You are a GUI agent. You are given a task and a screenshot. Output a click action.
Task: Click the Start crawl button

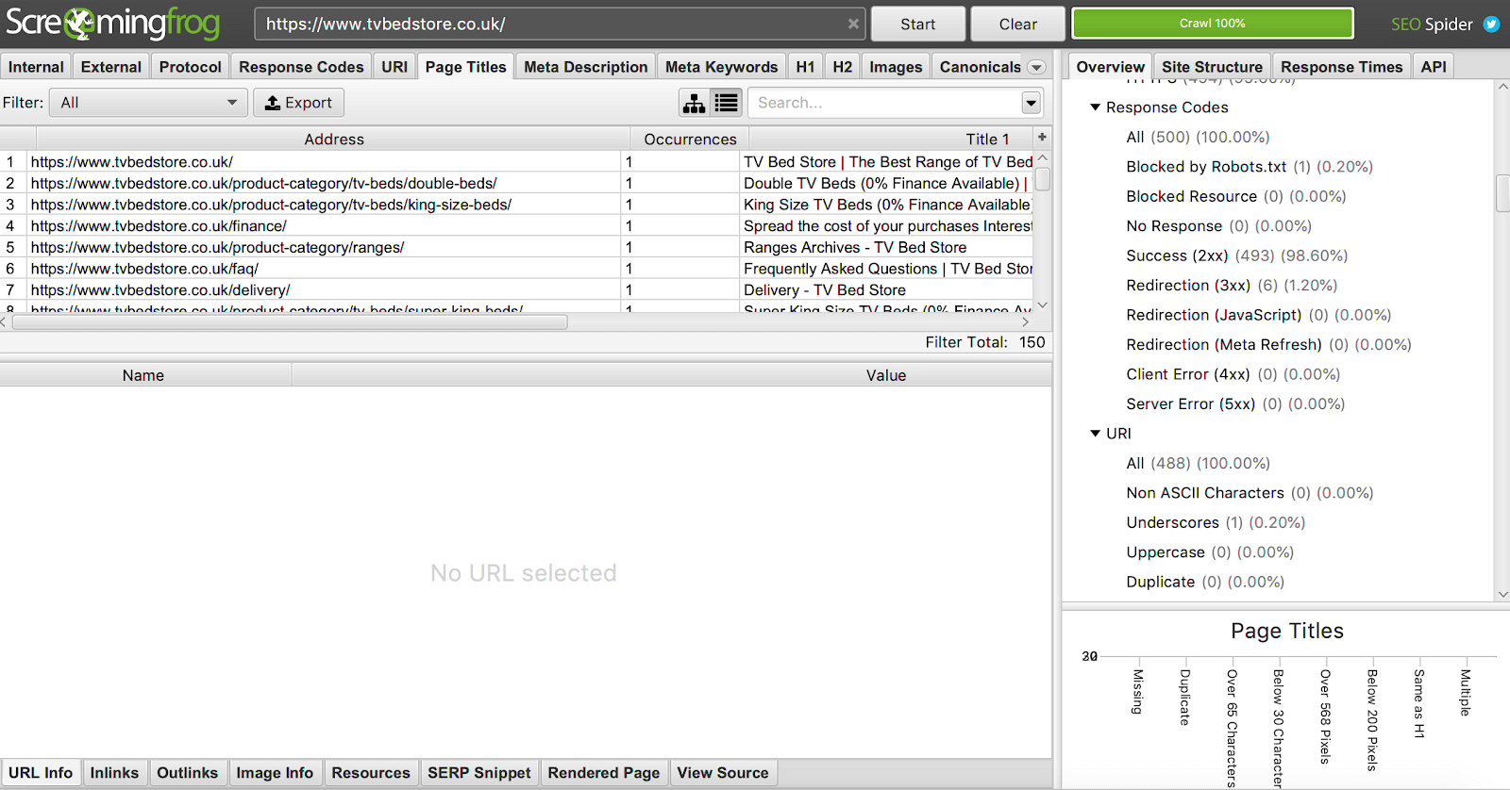coord(917,25)
